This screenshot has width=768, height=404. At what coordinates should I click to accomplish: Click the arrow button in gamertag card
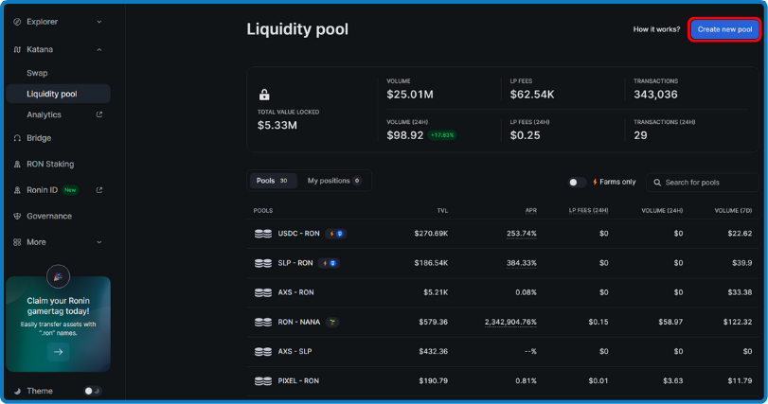(x=59, y=352)
